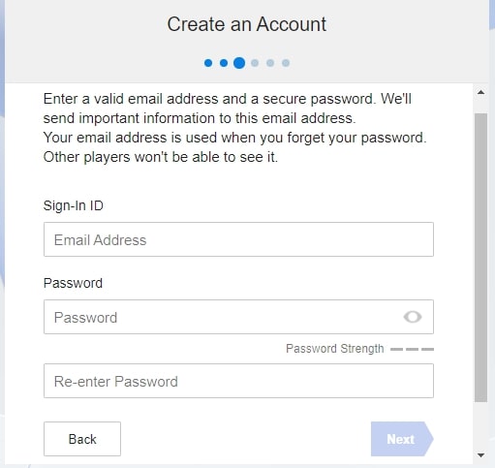Viewport: 495px width, 468px height.
Task: Click the second step progress dot
Action: point(224,63)
